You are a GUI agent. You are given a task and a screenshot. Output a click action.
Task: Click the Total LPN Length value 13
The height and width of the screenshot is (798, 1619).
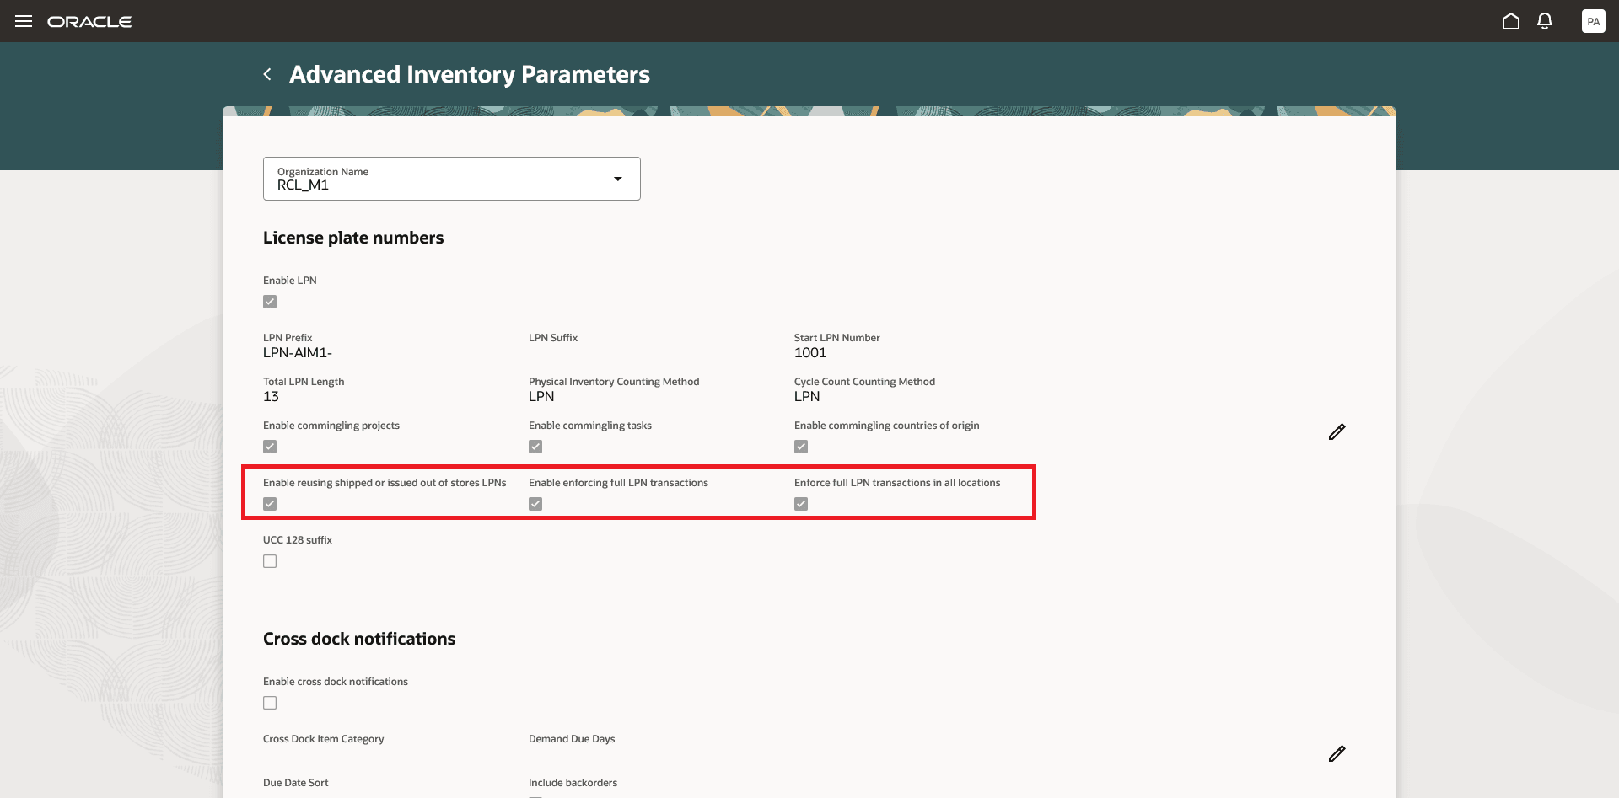271,397
